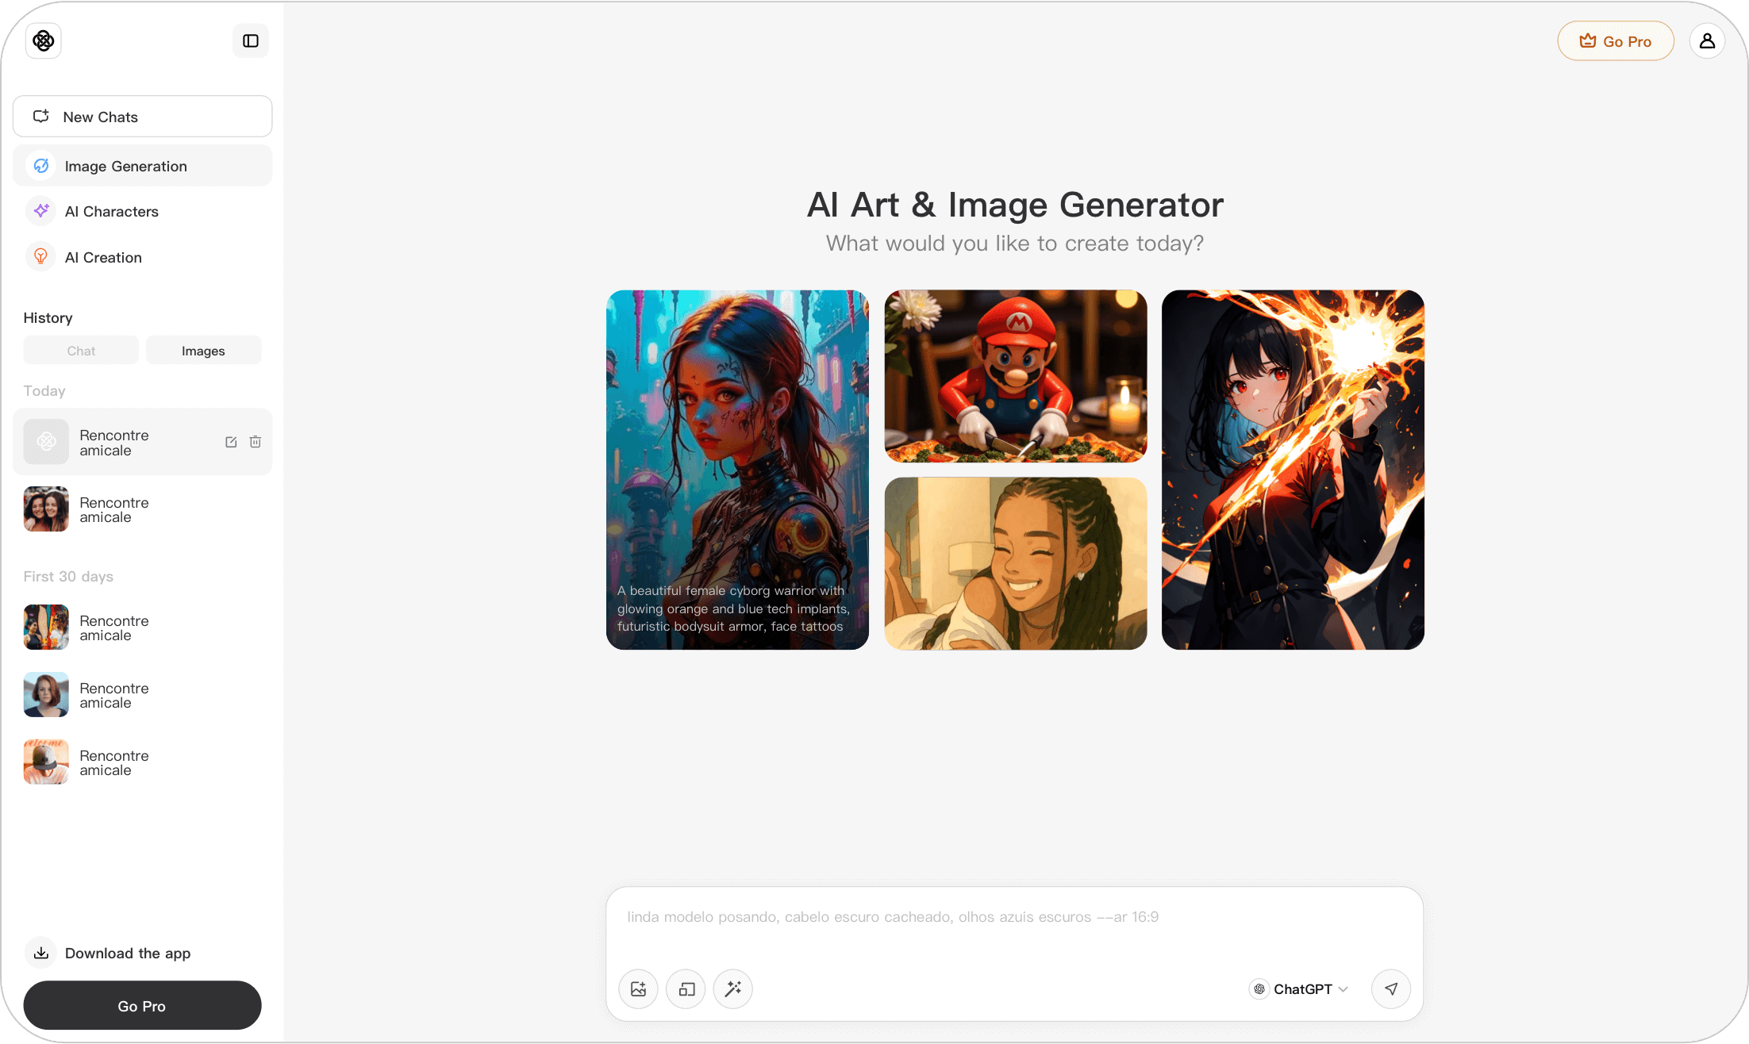Image resolution: width=1749 pixels, height=1044 pixels.
Task: Collapse the sidebar panel icon
Action: click(251, 41)
